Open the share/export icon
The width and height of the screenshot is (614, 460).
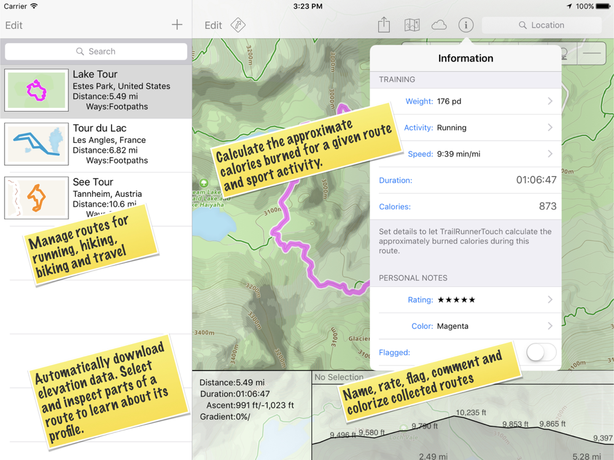384,25
